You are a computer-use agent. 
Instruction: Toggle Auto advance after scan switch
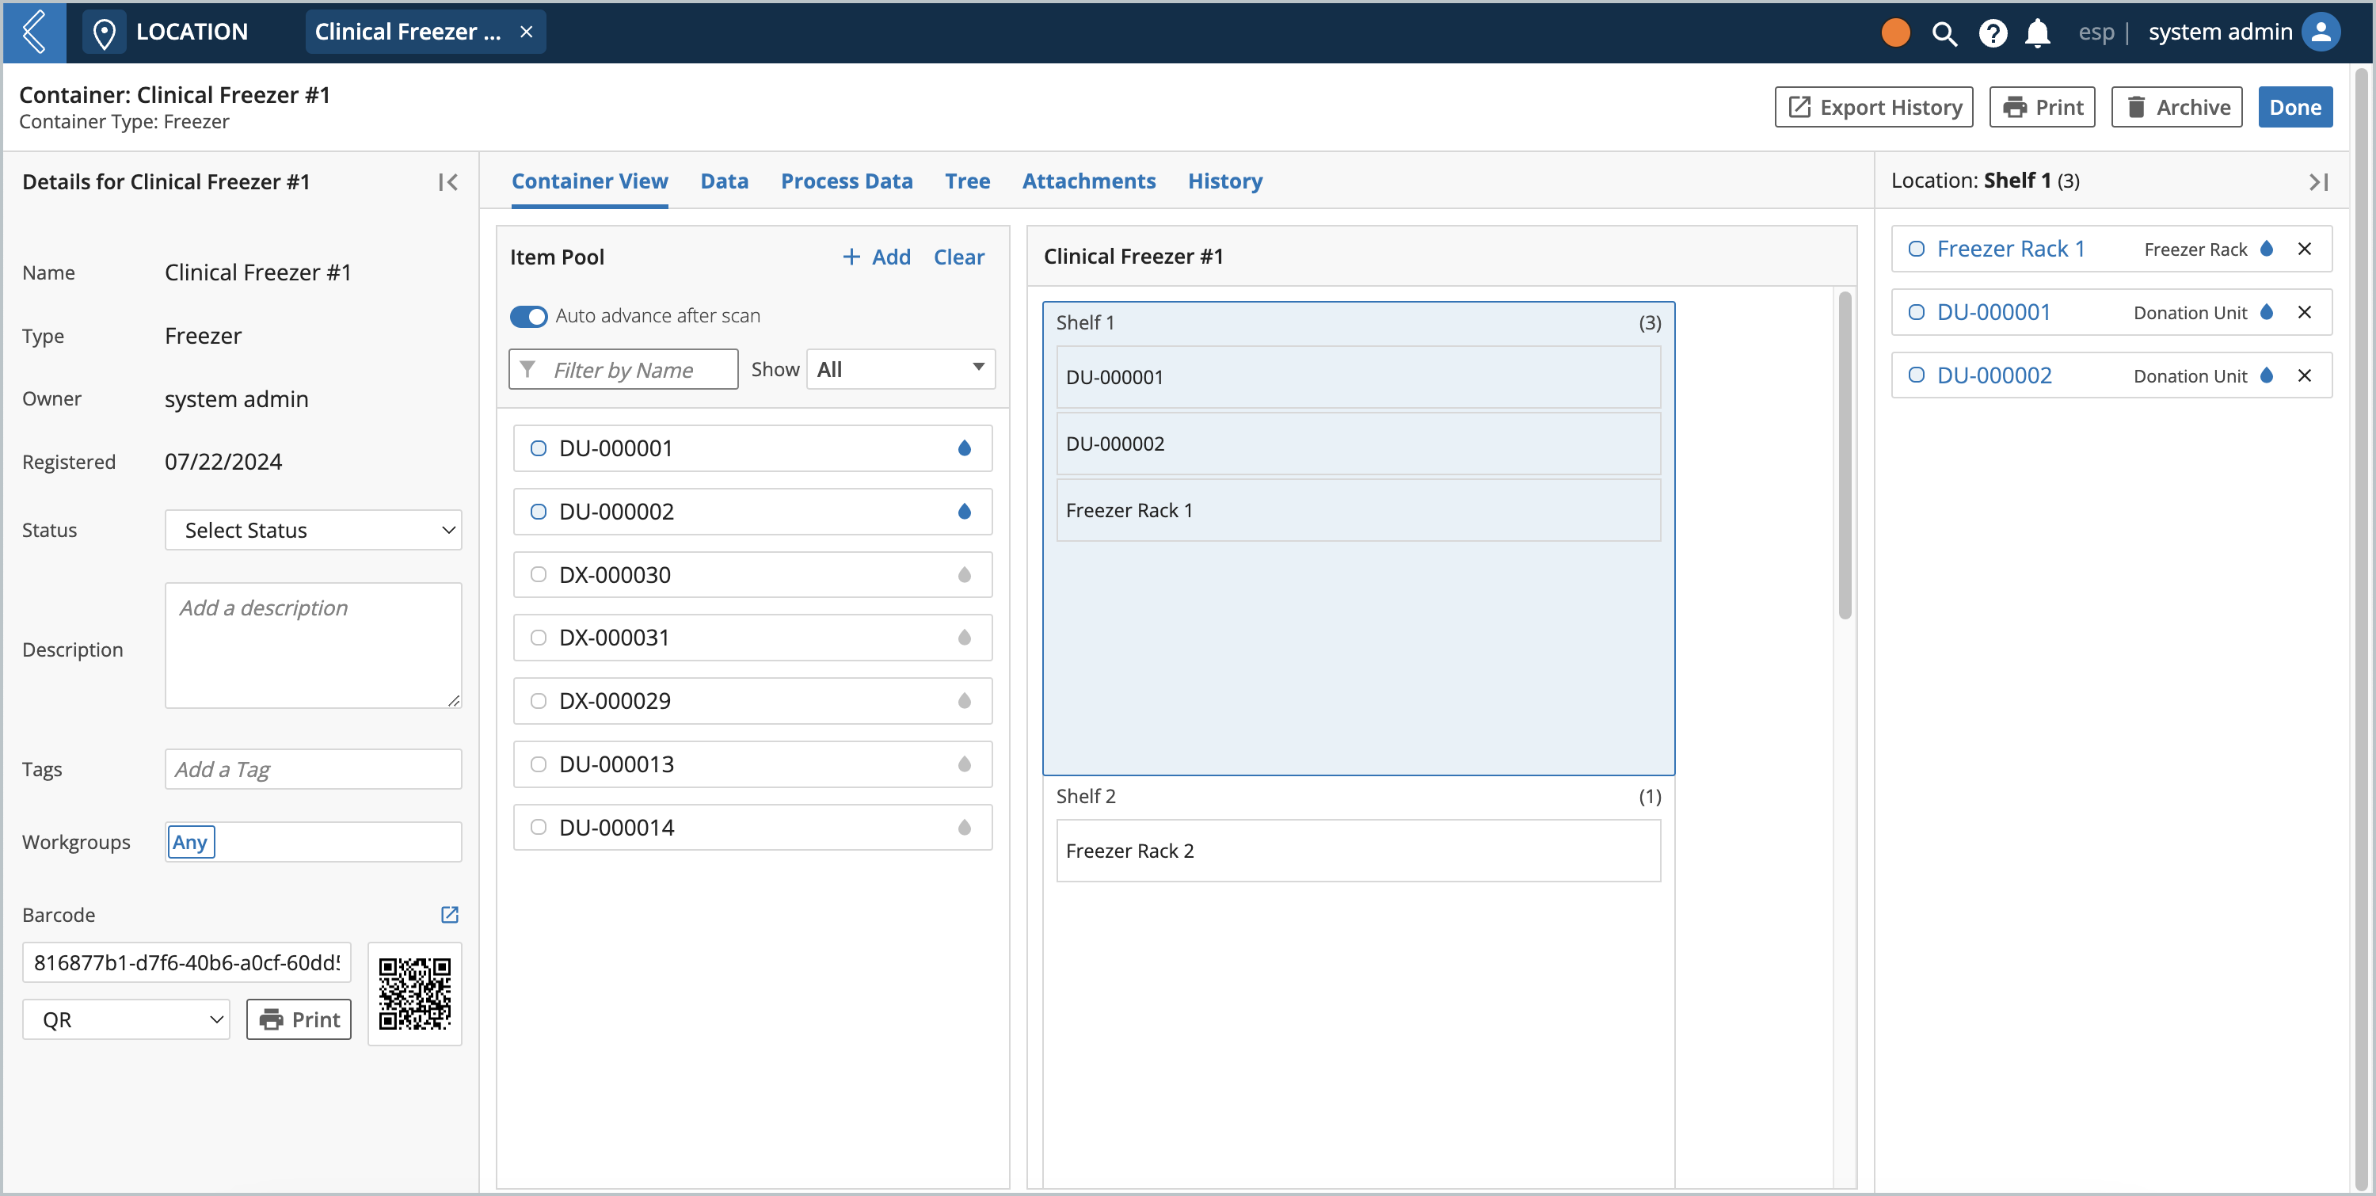528,316
